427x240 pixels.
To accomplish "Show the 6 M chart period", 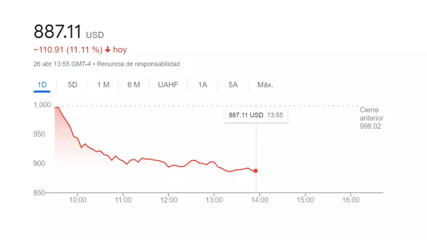I will click(x=133, y=85).
